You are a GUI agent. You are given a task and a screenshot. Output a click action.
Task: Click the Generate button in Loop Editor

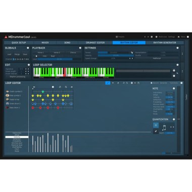tap(163, 83)
